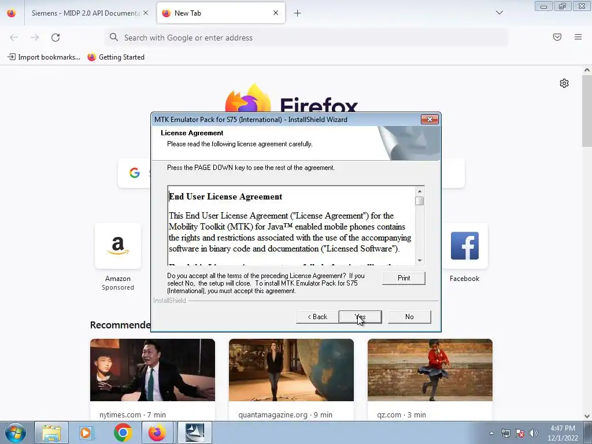Click the license text scrollbar up arrow
The width and height of the screenshot is (592, 444).
pos(420,191)
